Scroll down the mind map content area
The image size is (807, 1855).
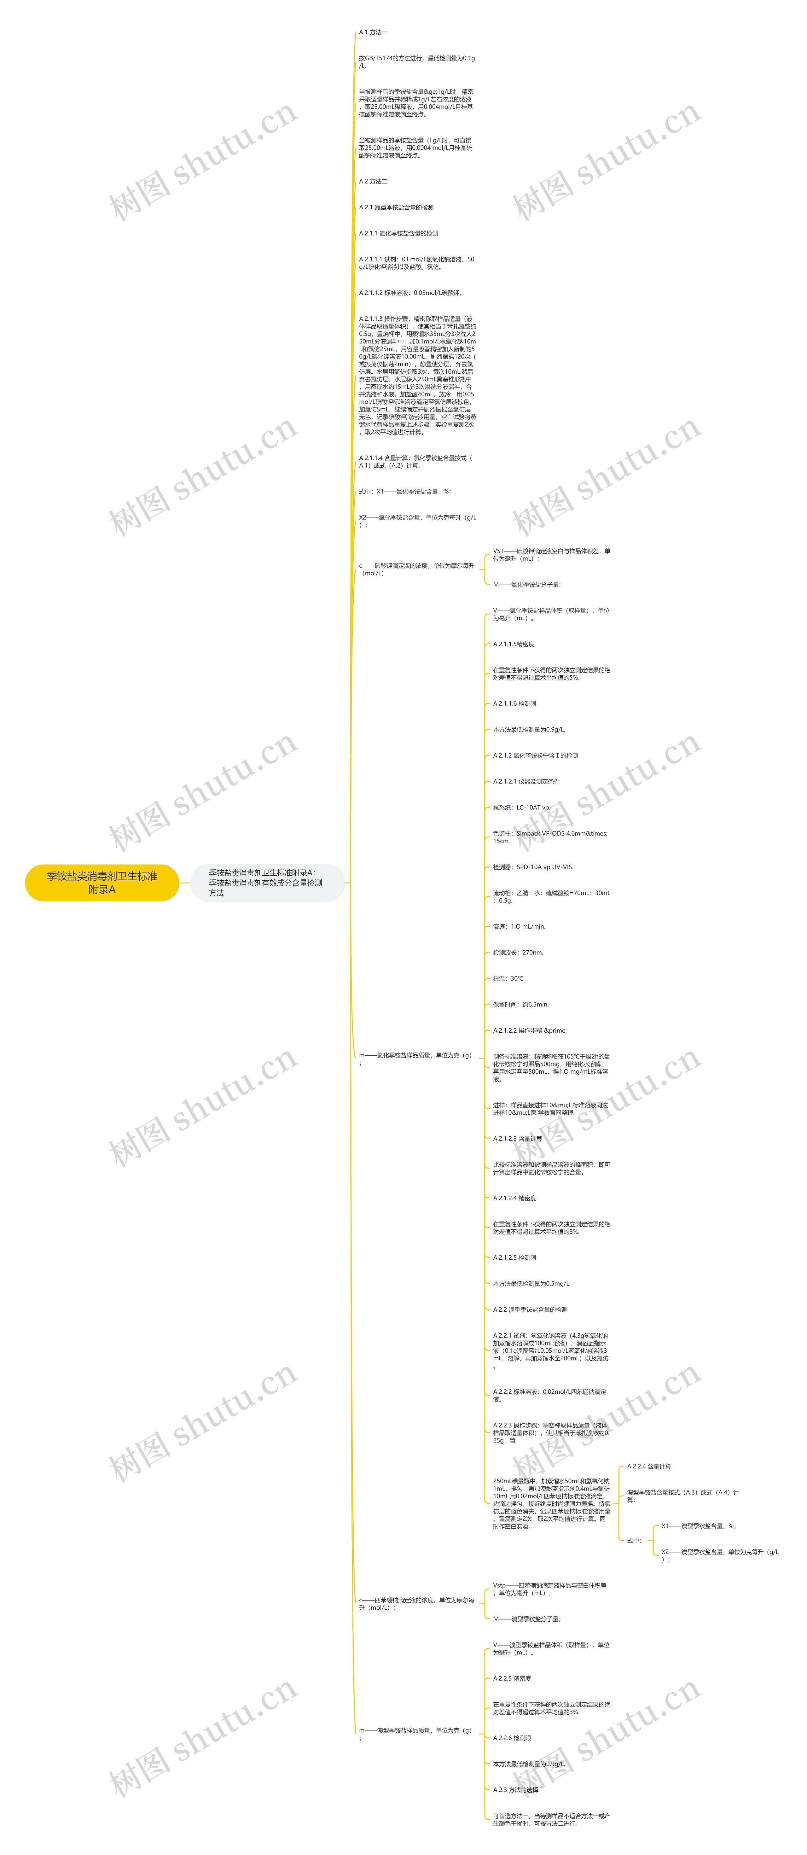click(403, 928)
